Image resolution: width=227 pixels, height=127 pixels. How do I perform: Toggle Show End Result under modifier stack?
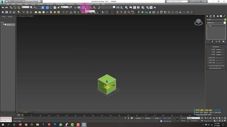212,42
